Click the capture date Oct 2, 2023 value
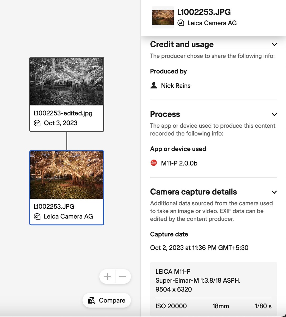 click(x=199, y=248)
